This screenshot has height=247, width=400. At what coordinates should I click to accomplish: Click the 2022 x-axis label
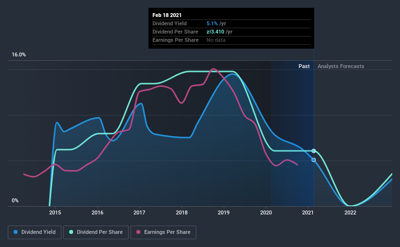[350, 212]
